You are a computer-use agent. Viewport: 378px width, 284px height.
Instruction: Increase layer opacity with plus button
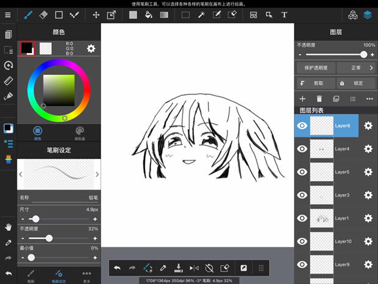point(373,55)
